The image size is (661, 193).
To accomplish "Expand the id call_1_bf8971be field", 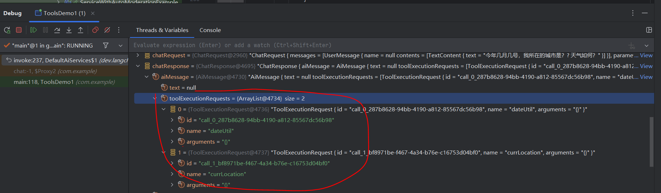I will tap(172, 163).
